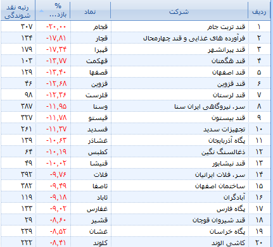Click liquidity rank ۲۲۲
The width and height of the screenshot is (273, 247).
tap(27, 243)
